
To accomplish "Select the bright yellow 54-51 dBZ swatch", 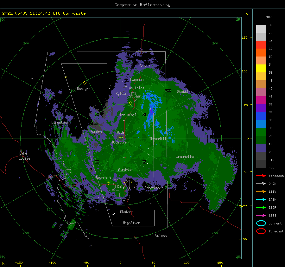I will click(x=261, y=69).
